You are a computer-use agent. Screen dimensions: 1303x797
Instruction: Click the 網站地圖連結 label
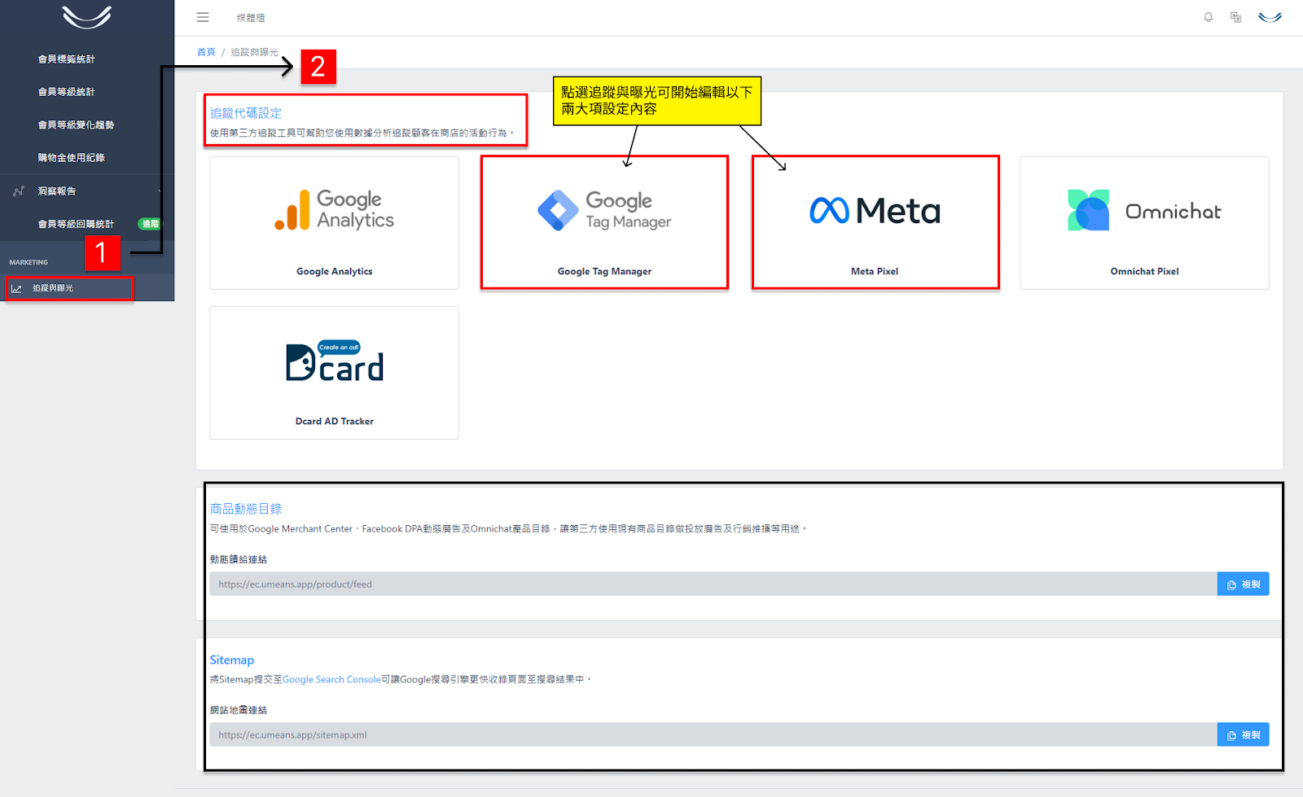pos(239,711)
